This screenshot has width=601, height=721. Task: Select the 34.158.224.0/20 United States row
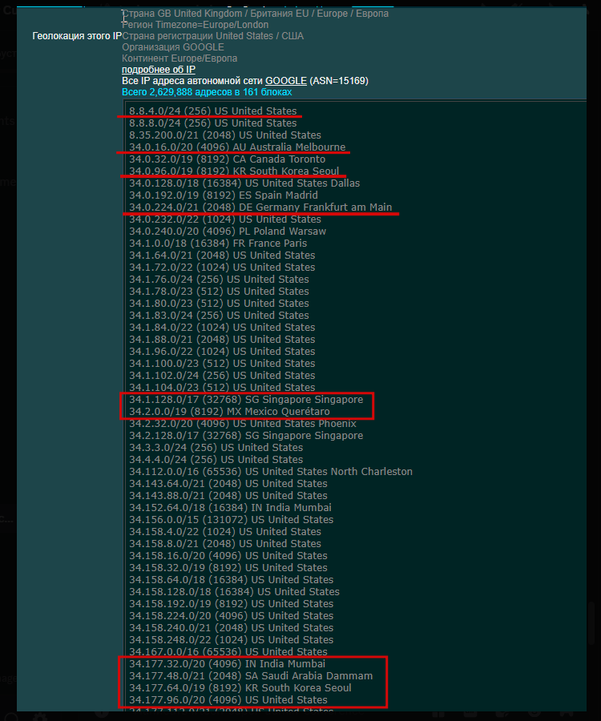tap(232, 616)
